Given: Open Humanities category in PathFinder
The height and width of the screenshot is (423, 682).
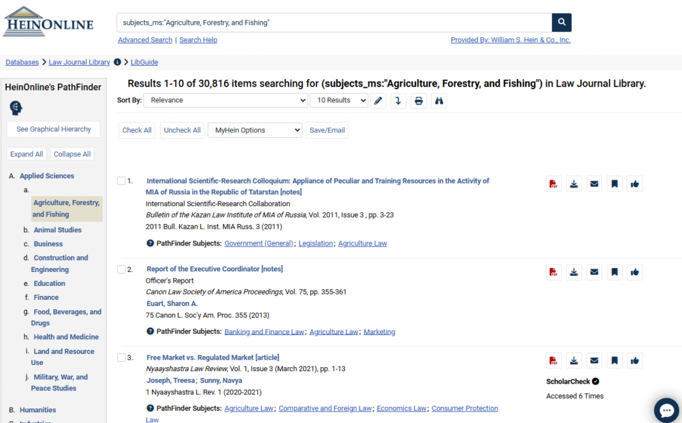Looking at the screenshot, I should pyautogui.click(x=37, y=410).
